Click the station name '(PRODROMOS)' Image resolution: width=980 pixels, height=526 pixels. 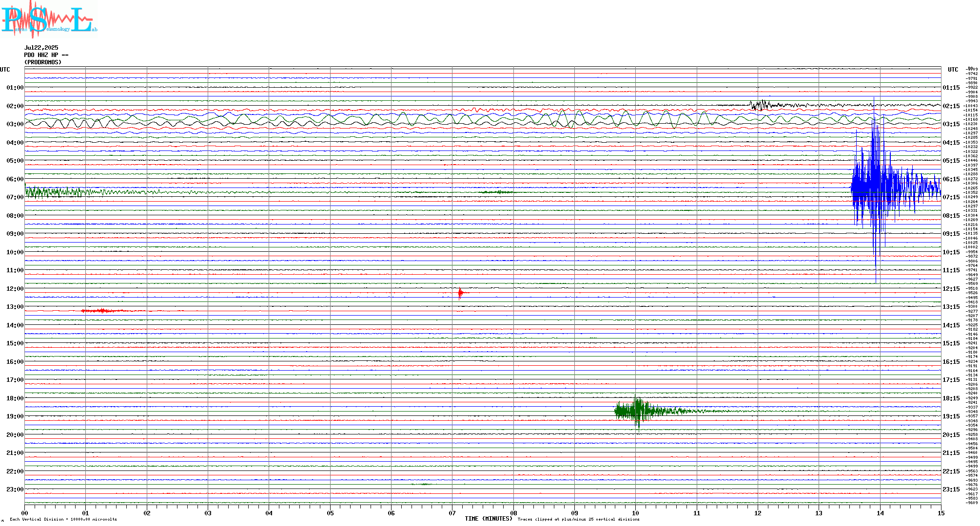43,62
